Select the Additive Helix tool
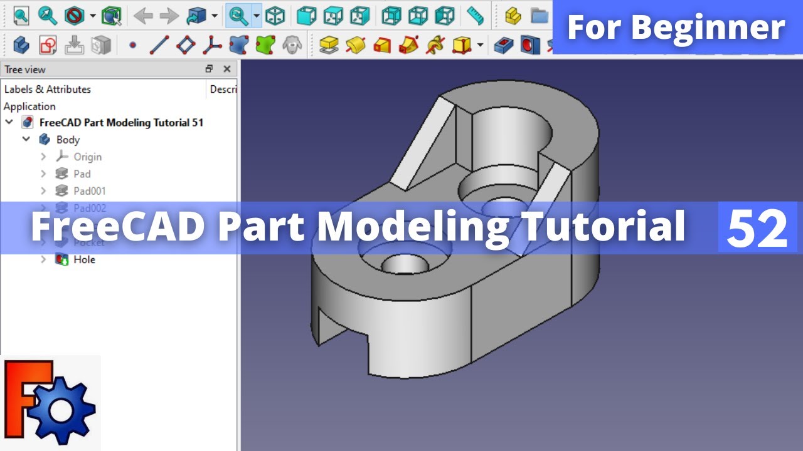The width and height of the screenshot is (803, 451). [435, 44]
